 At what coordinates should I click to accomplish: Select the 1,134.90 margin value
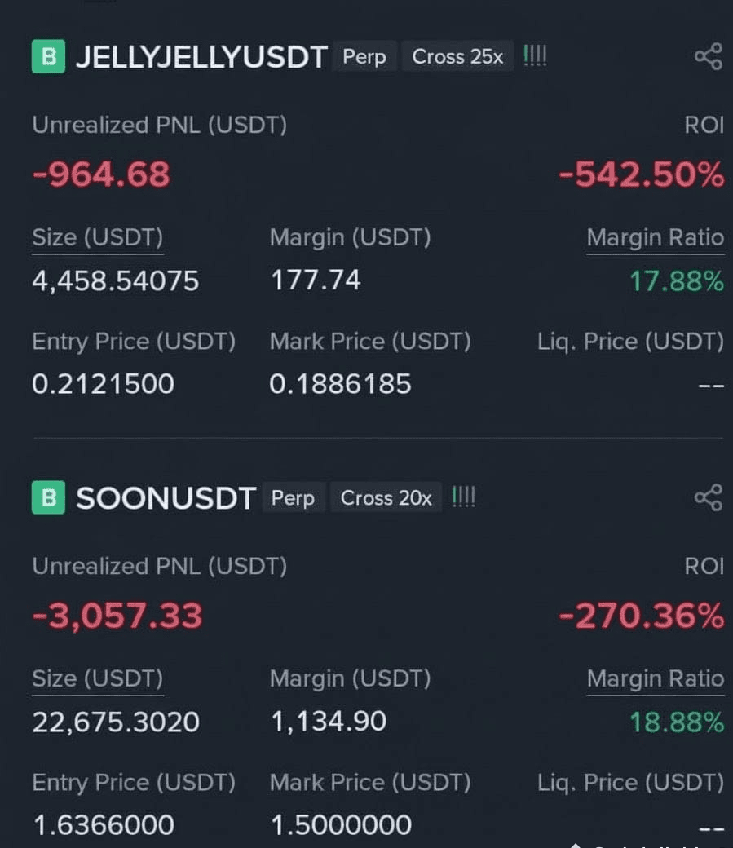(329, 722)
